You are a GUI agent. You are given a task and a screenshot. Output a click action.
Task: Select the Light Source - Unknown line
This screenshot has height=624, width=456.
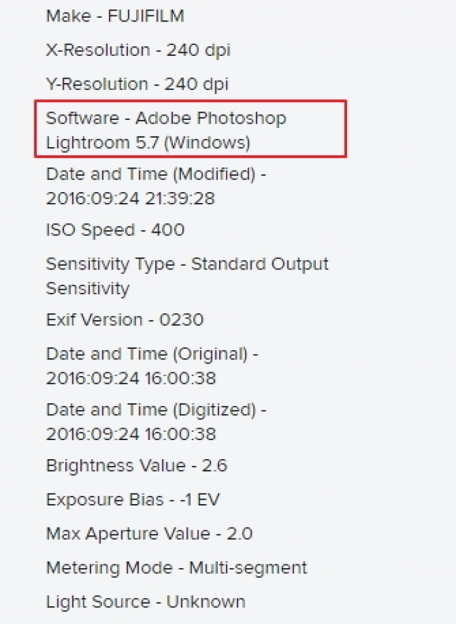[x=146, y=602]
